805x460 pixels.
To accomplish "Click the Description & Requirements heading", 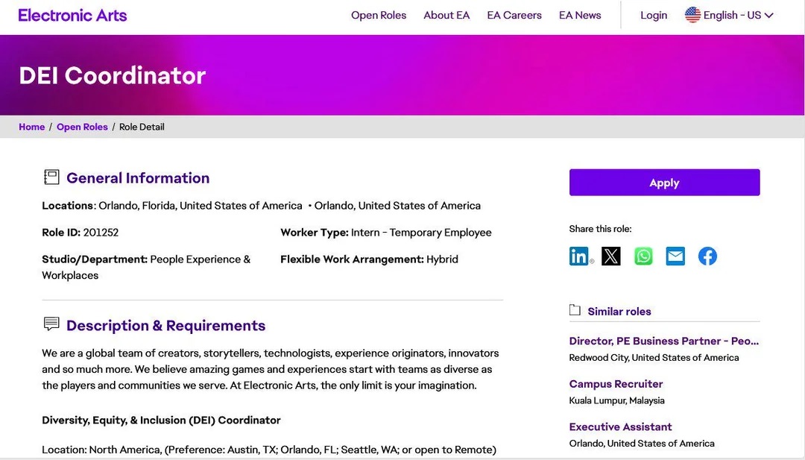I will (165, 326).
